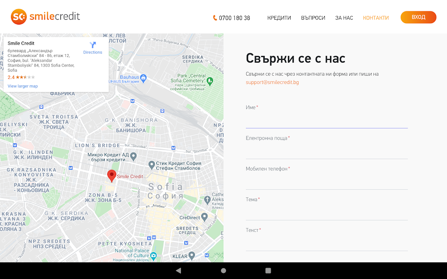Viewport: 447px width, 279px height.
Task: Click National Palace of Culture marker
Action: [x=153, y=256]
